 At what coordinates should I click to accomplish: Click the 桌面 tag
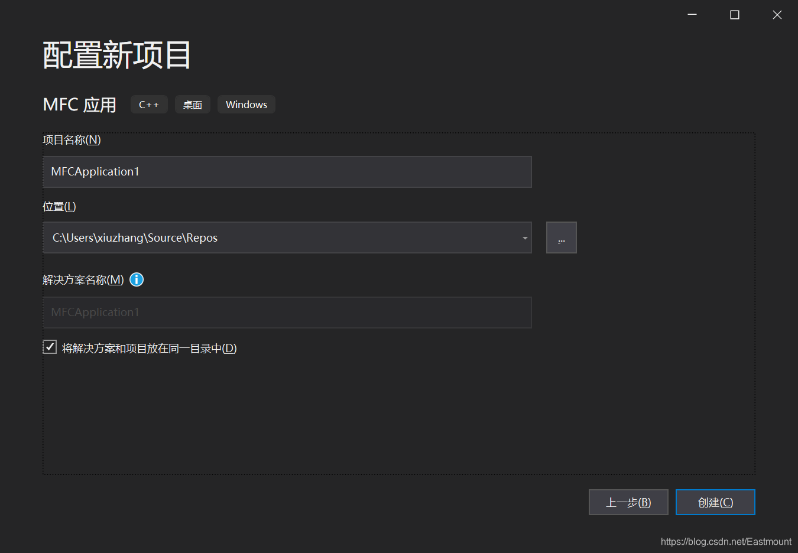pyautogui.click(x=193, y=105)
